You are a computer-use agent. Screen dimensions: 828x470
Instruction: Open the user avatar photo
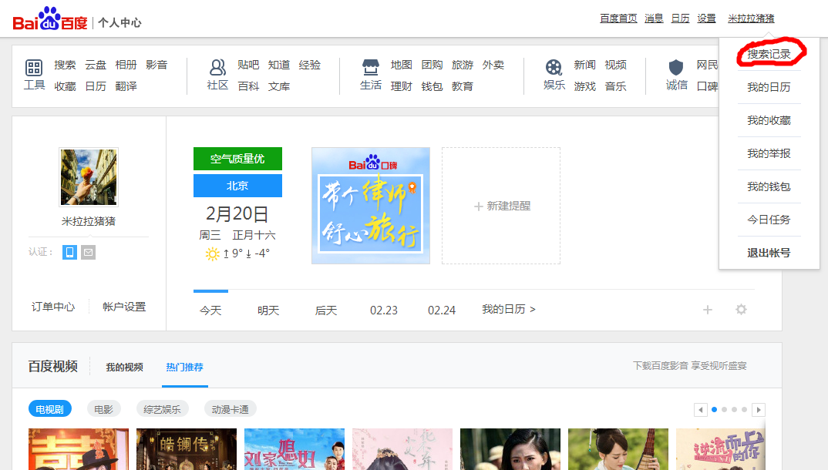(89, 177)
